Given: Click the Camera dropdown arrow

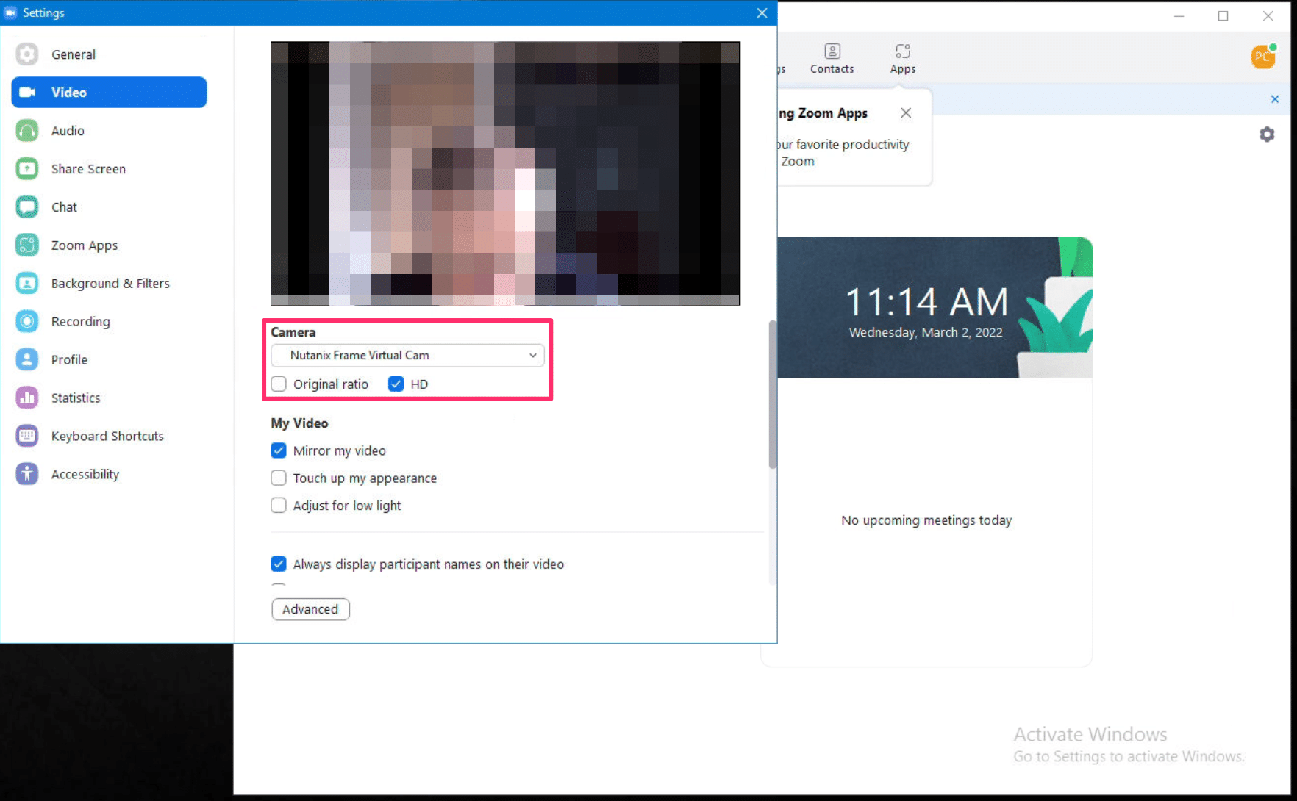Looking at the screenshot, I should (532, 355).
